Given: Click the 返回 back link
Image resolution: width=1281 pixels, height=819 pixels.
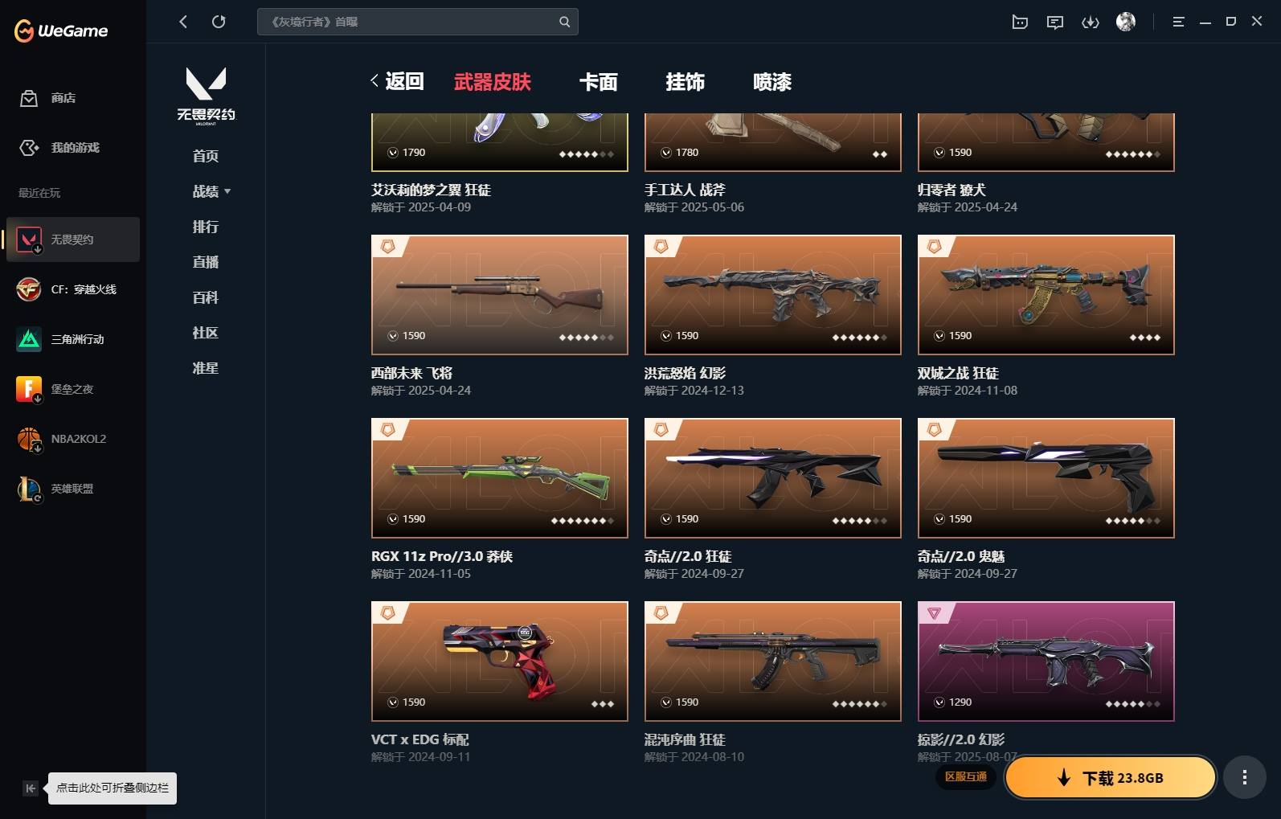Looking at the screenshot, I should [x=397, y=81].
